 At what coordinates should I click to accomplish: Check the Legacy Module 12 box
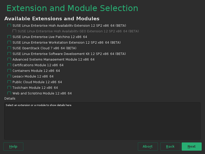click(x=9, y=76)
